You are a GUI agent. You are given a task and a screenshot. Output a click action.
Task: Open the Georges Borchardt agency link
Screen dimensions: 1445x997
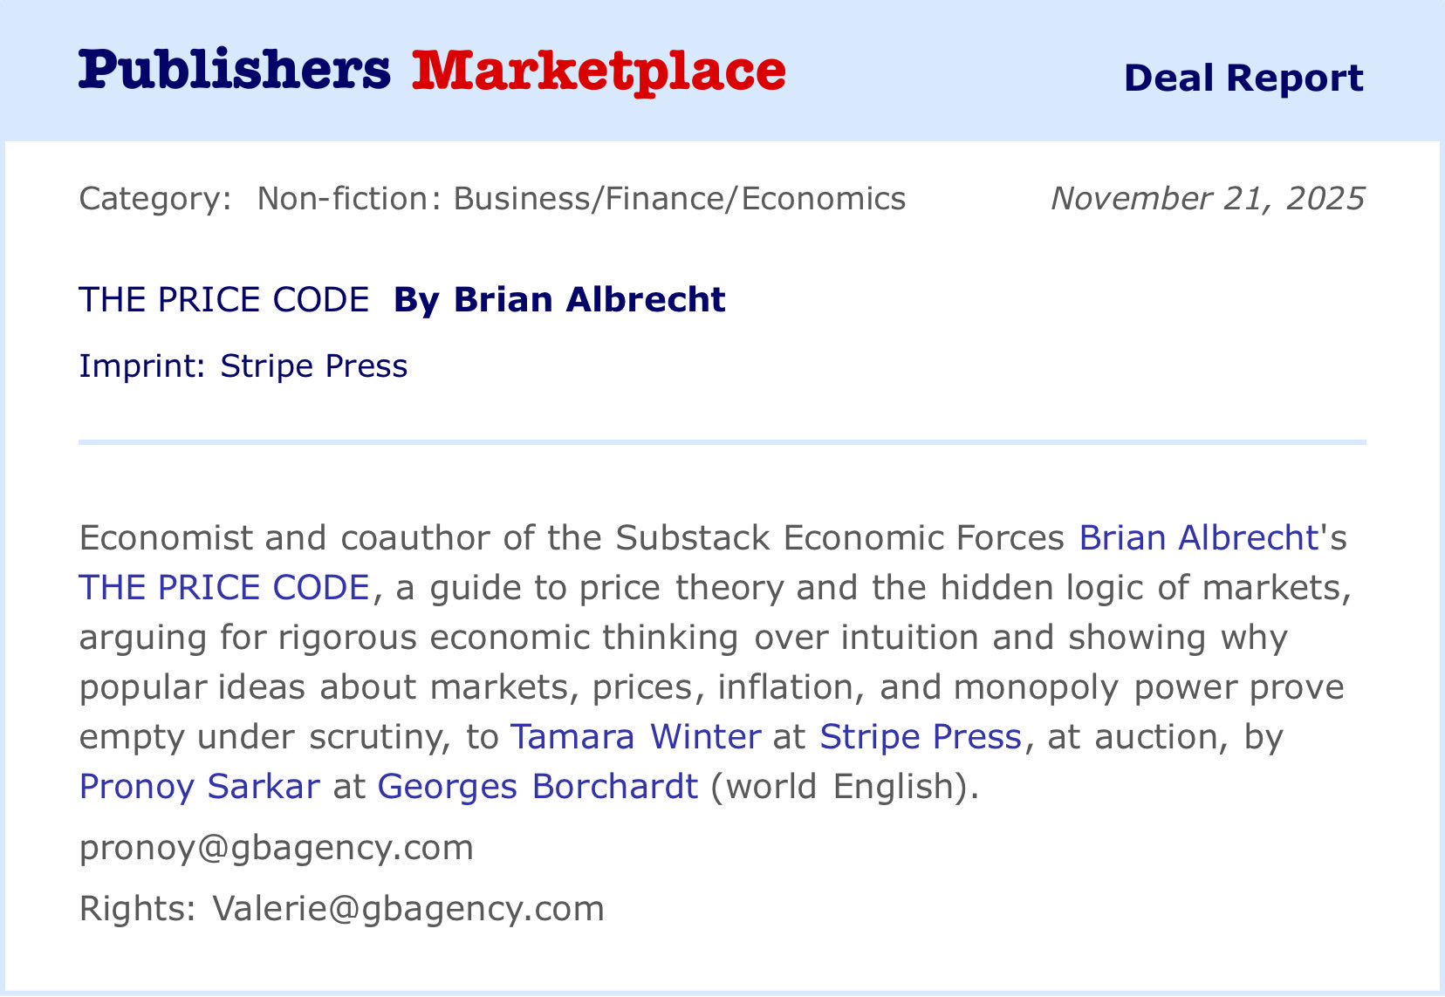tap(538, 787)
